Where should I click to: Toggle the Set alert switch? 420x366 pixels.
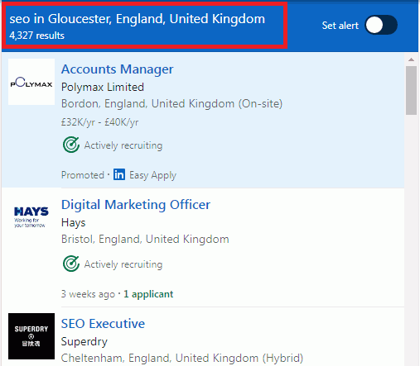381,25
